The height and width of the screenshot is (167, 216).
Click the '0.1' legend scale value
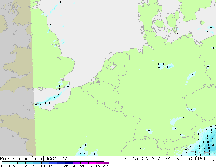coord(4,166)
